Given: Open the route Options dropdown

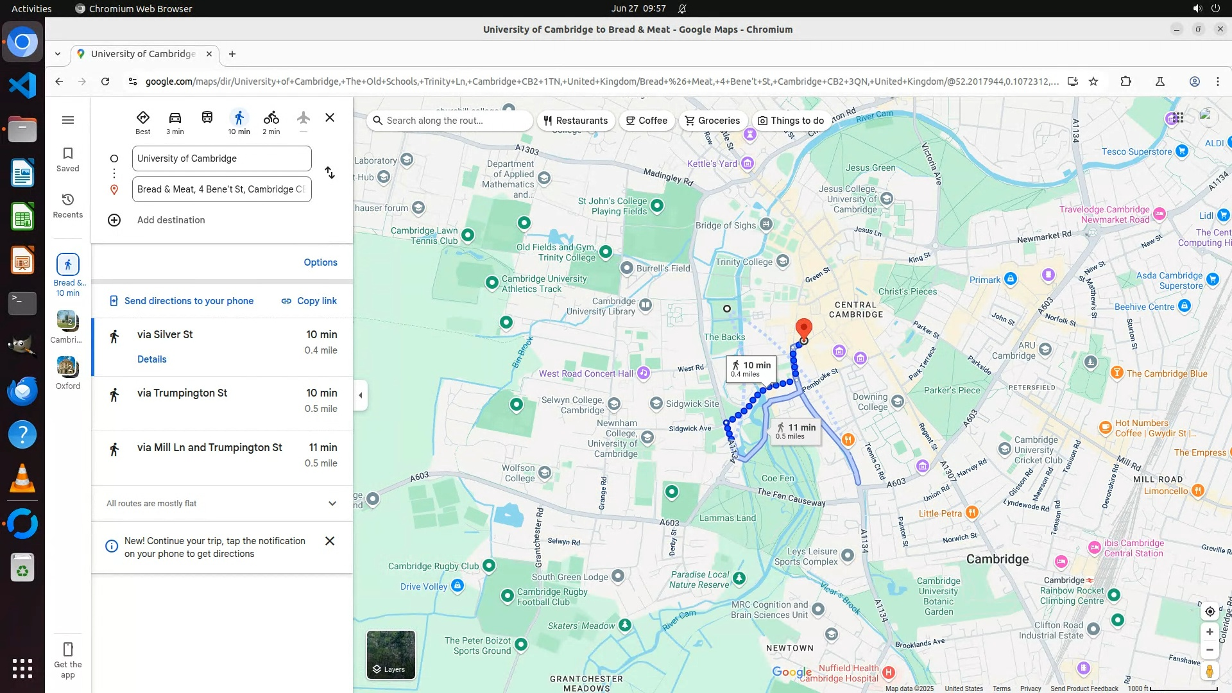Looking at the screenshot, I should click(320, 262).
